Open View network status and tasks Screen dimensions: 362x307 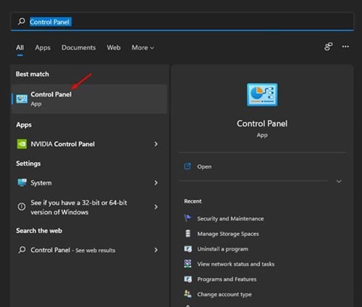point(236,264)
